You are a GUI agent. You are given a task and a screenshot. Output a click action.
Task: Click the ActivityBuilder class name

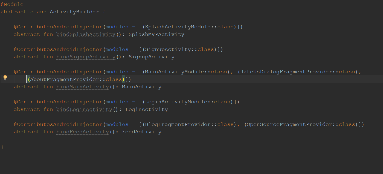tap(74, 12)
